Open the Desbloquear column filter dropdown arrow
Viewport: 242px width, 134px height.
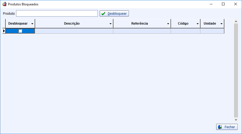32,24
